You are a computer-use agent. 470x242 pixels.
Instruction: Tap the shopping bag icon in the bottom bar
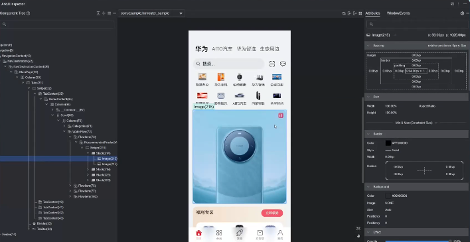click(x=260, y=233)
